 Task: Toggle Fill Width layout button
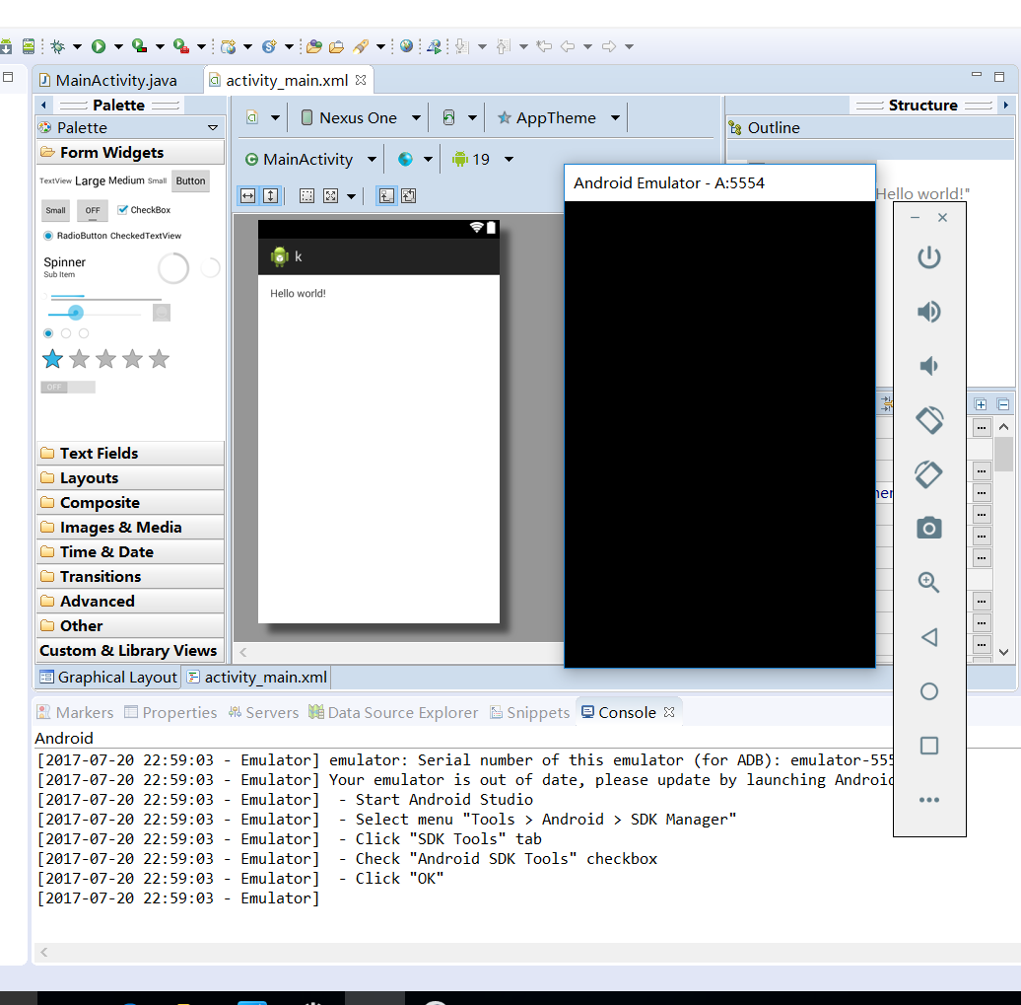coord(248,196)
